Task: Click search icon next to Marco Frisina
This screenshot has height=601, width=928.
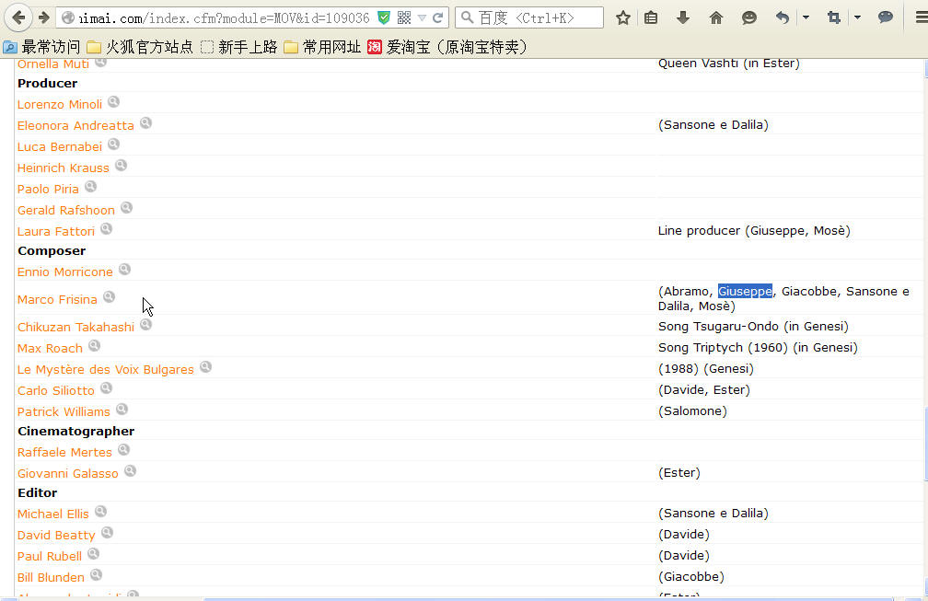Action: pos(109,297)
